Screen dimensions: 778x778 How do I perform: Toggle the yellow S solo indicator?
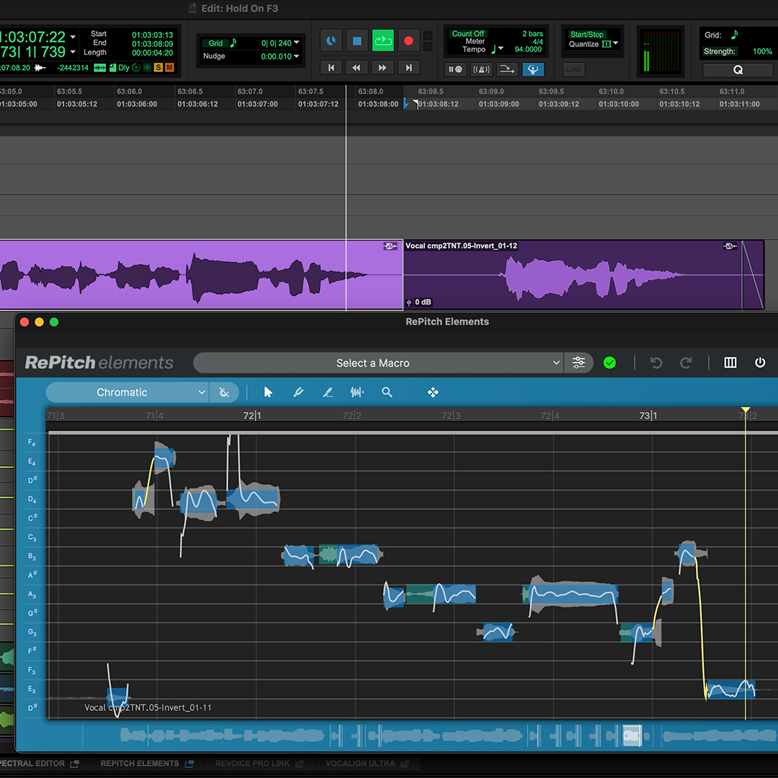coord(158,68)
